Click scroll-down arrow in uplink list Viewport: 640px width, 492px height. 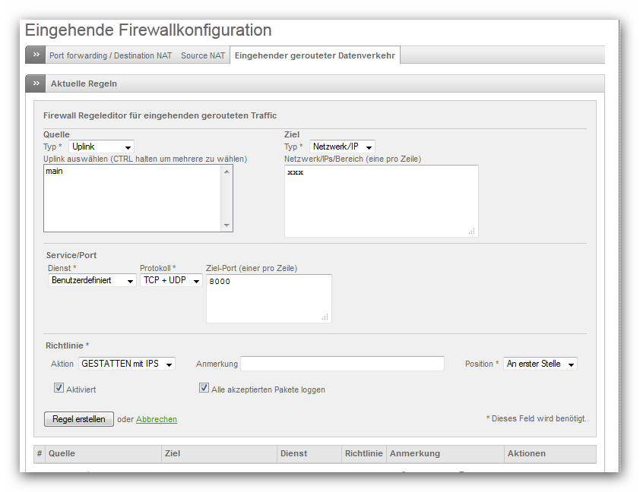tap(226, 225)
